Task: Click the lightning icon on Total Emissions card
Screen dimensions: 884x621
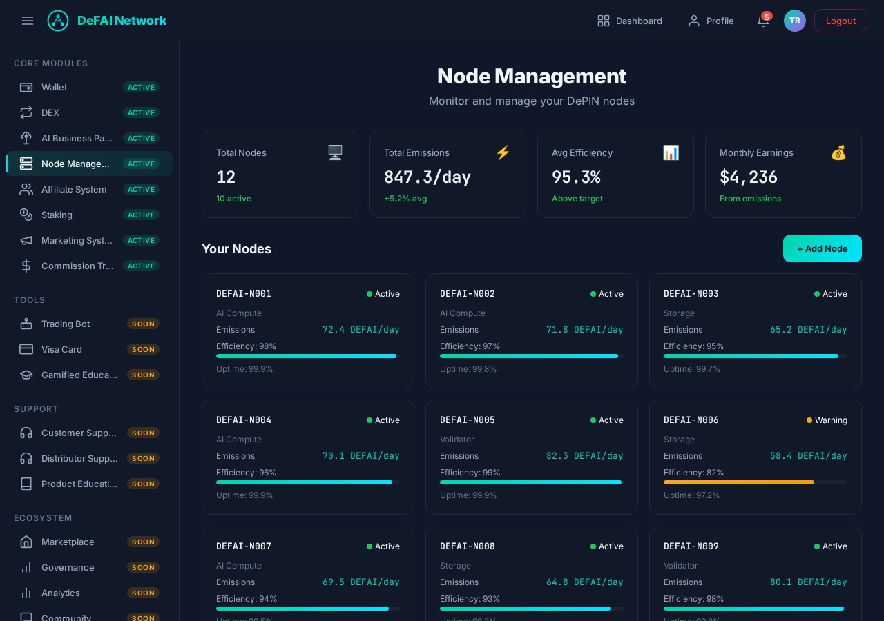Action: pos(503,152)
